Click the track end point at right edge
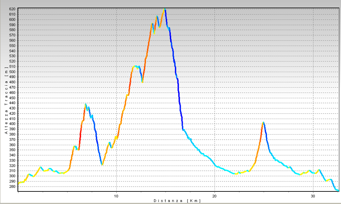 [338, 190]
